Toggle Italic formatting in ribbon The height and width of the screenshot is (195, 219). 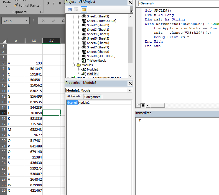54,3
